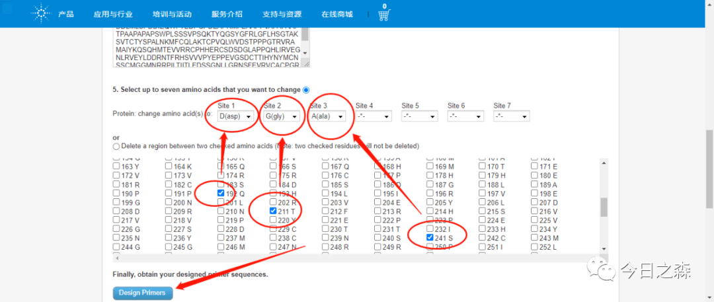Check the 172 V checkbox
The height and width of the screenshot is (302, 714).
116,175
